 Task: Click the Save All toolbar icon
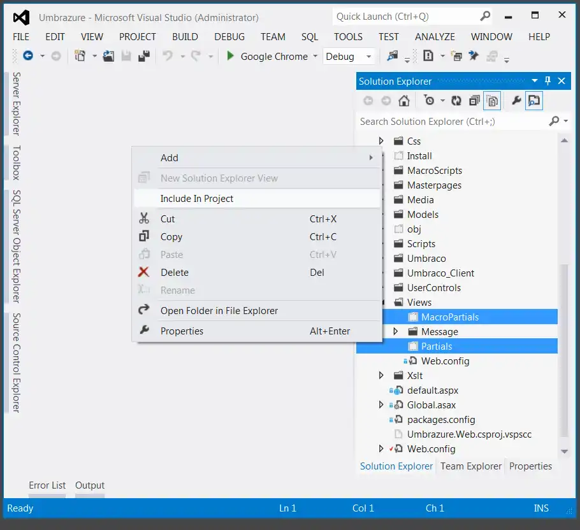click(x=144, y=56)
